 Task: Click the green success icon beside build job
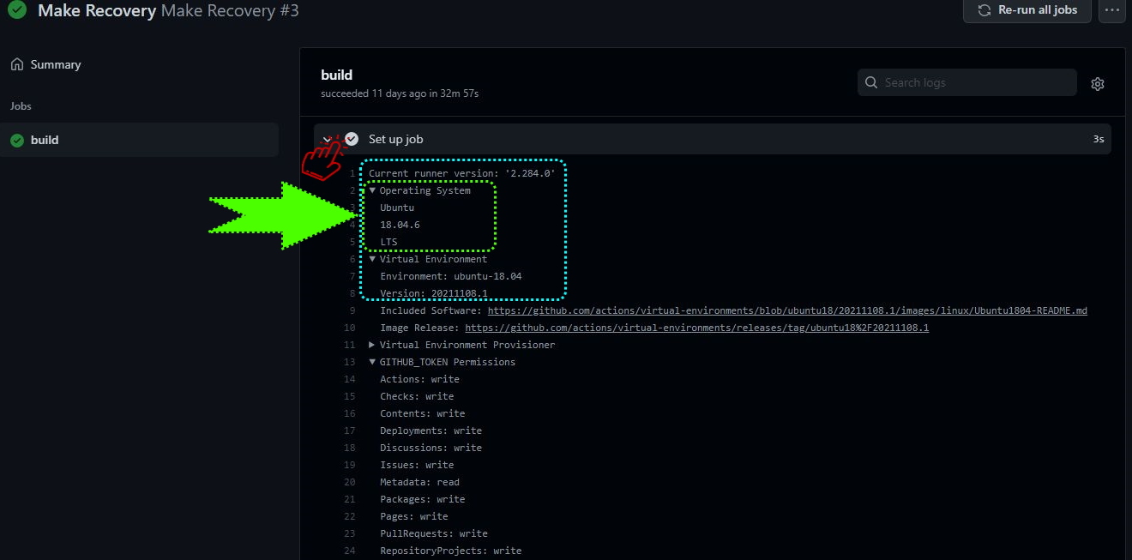pos(17,140)
